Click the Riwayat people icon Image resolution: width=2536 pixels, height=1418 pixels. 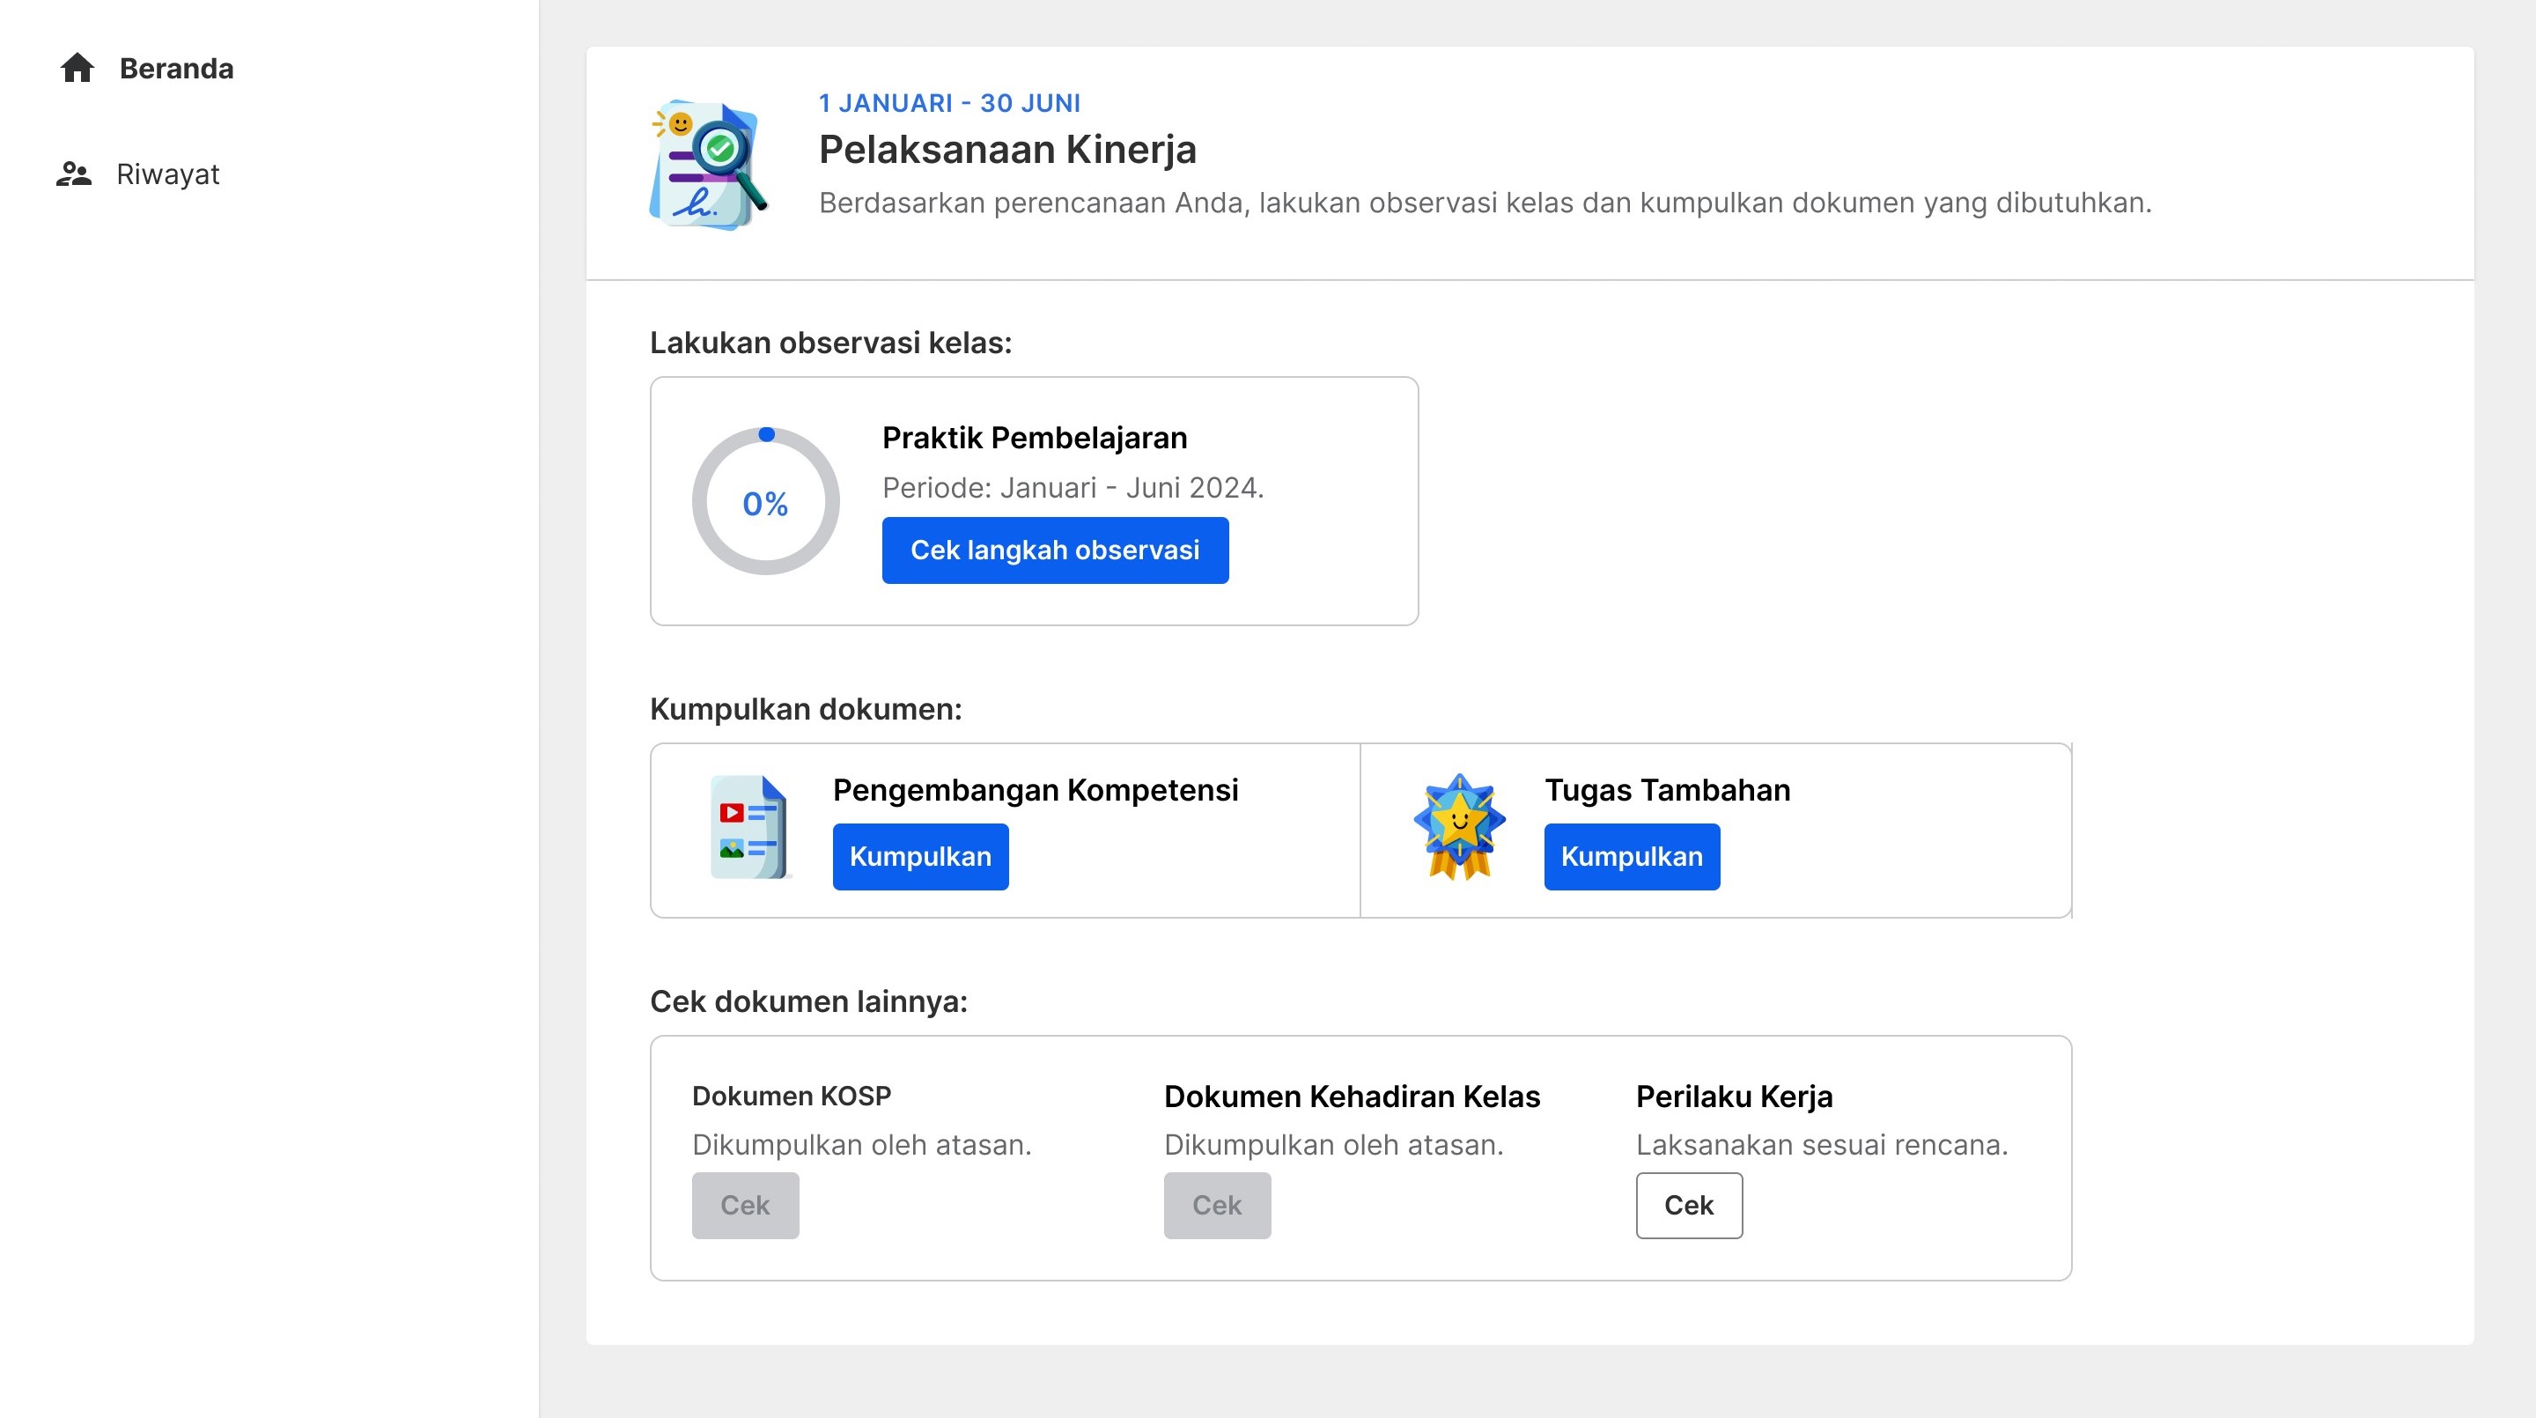74,174
